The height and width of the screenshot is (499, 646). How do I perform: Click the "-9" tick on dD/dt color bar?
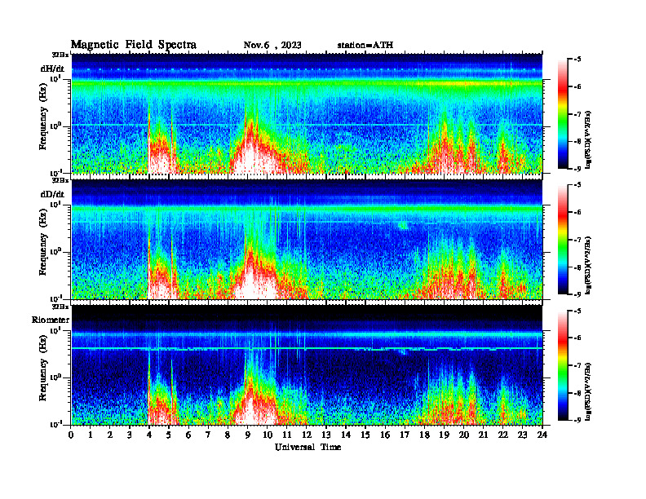(578, 294)
